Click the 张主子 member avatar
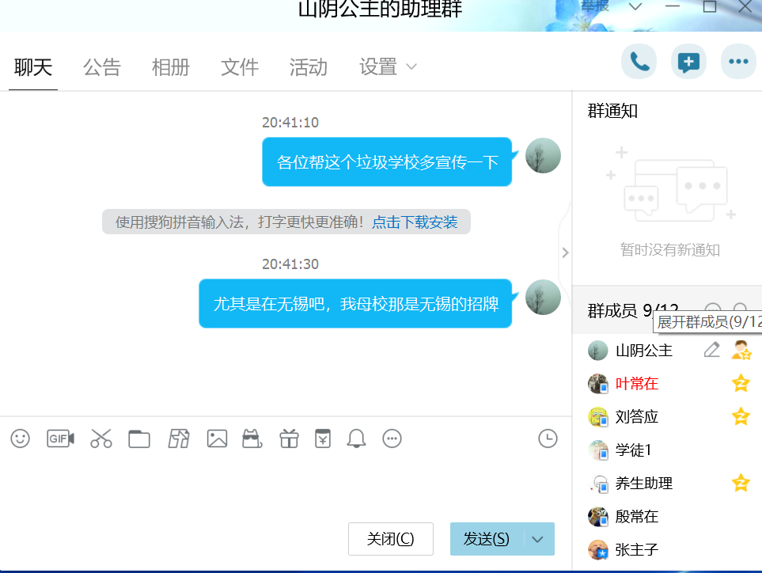The height and width of the screenshot is (573, 762). 597,550
